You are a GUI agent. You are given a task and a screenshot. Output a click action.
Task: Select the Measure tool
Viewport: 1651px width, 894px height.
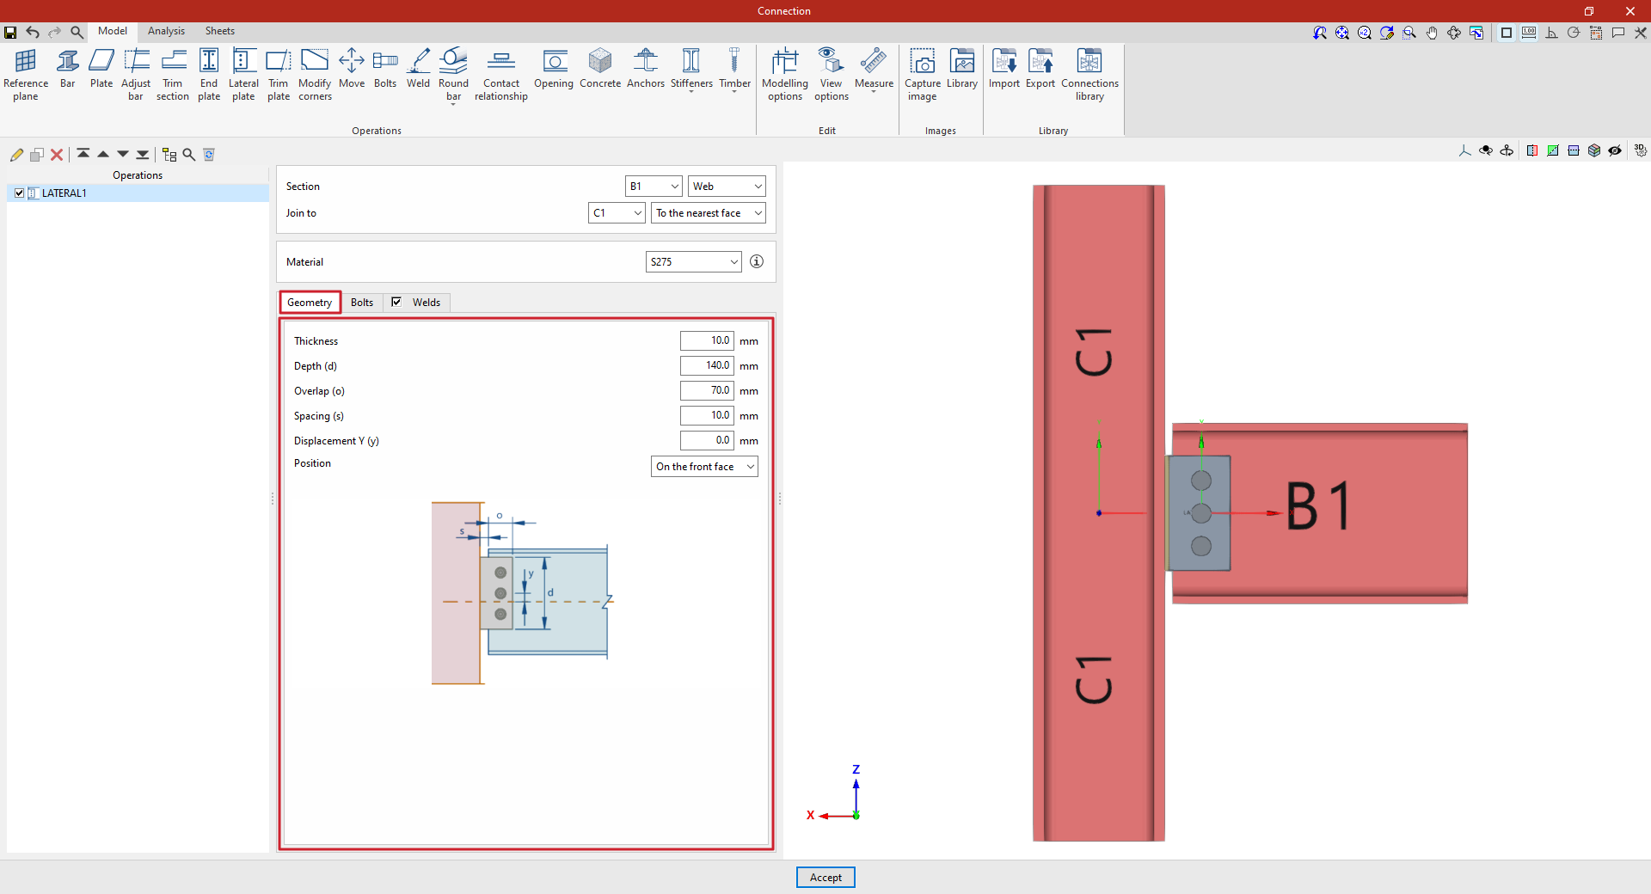(x=873, y=69)
